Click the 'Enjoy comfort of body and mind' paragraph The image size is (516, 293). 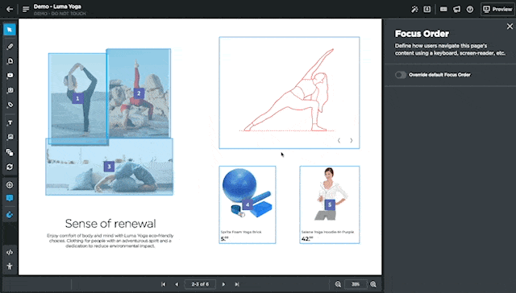coord(110,241)
